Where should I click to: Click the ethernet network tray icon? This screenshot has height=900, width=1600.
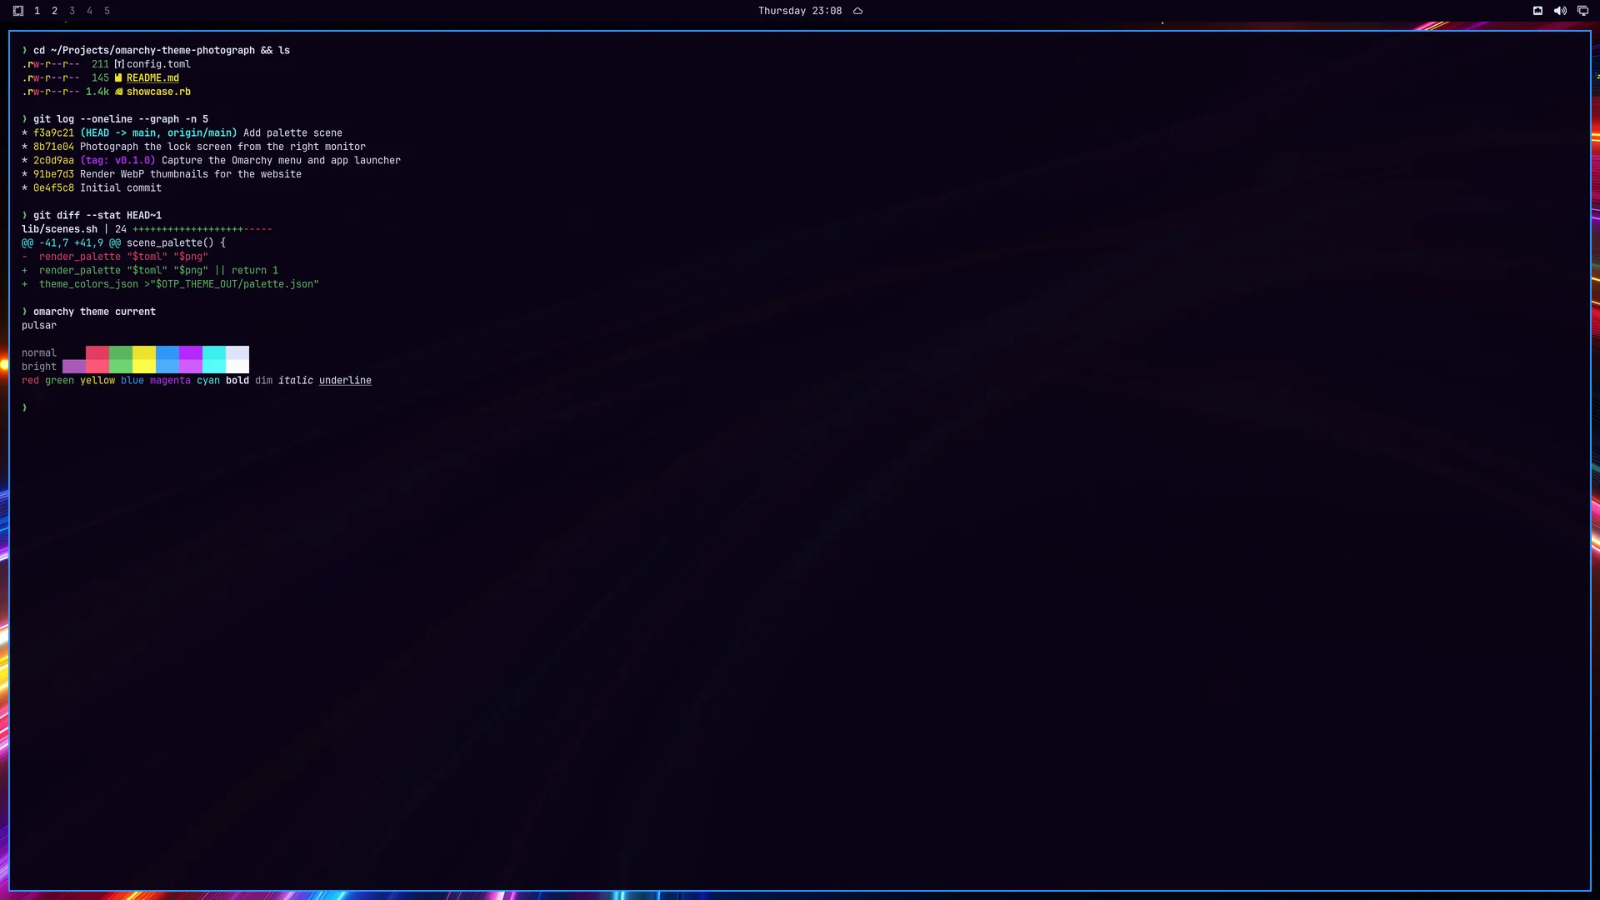coord(1537,11)
